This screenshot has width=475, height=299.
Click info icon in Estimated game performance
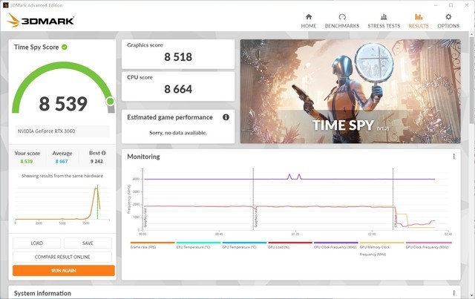click(x=226, y=117)
